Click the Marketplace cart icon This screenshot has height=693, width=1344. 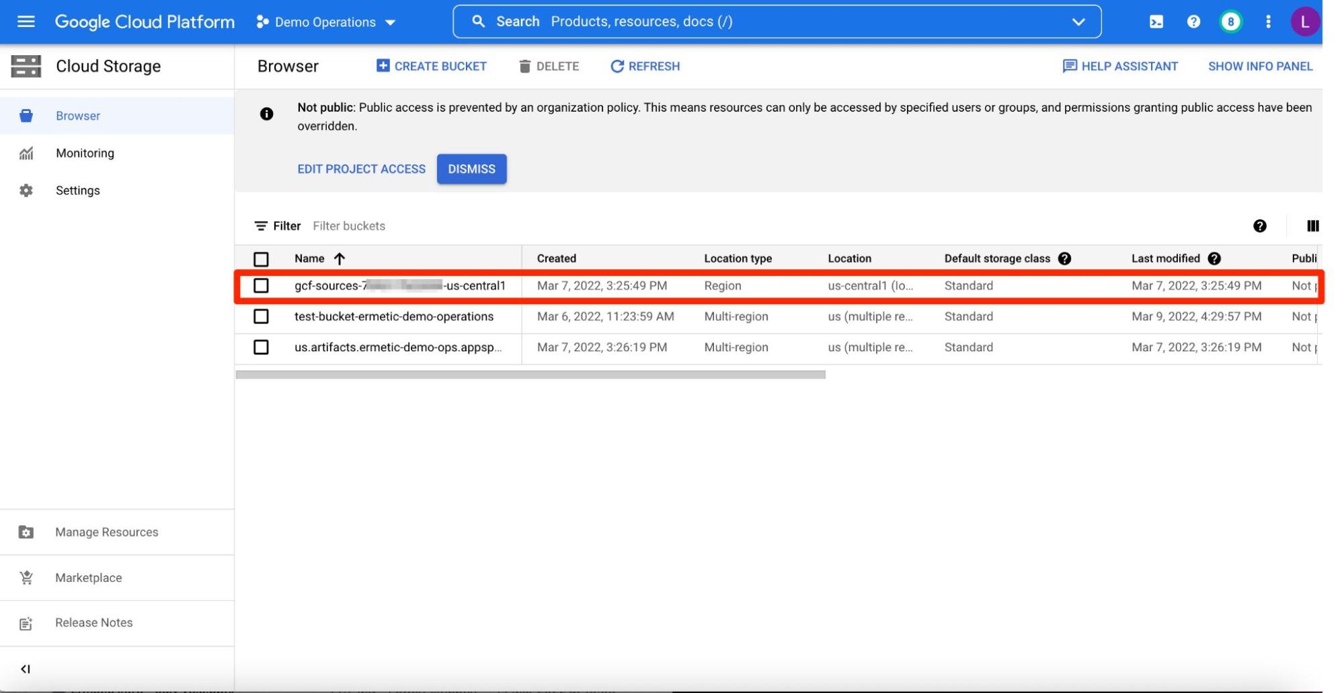[x=26, y=577]
